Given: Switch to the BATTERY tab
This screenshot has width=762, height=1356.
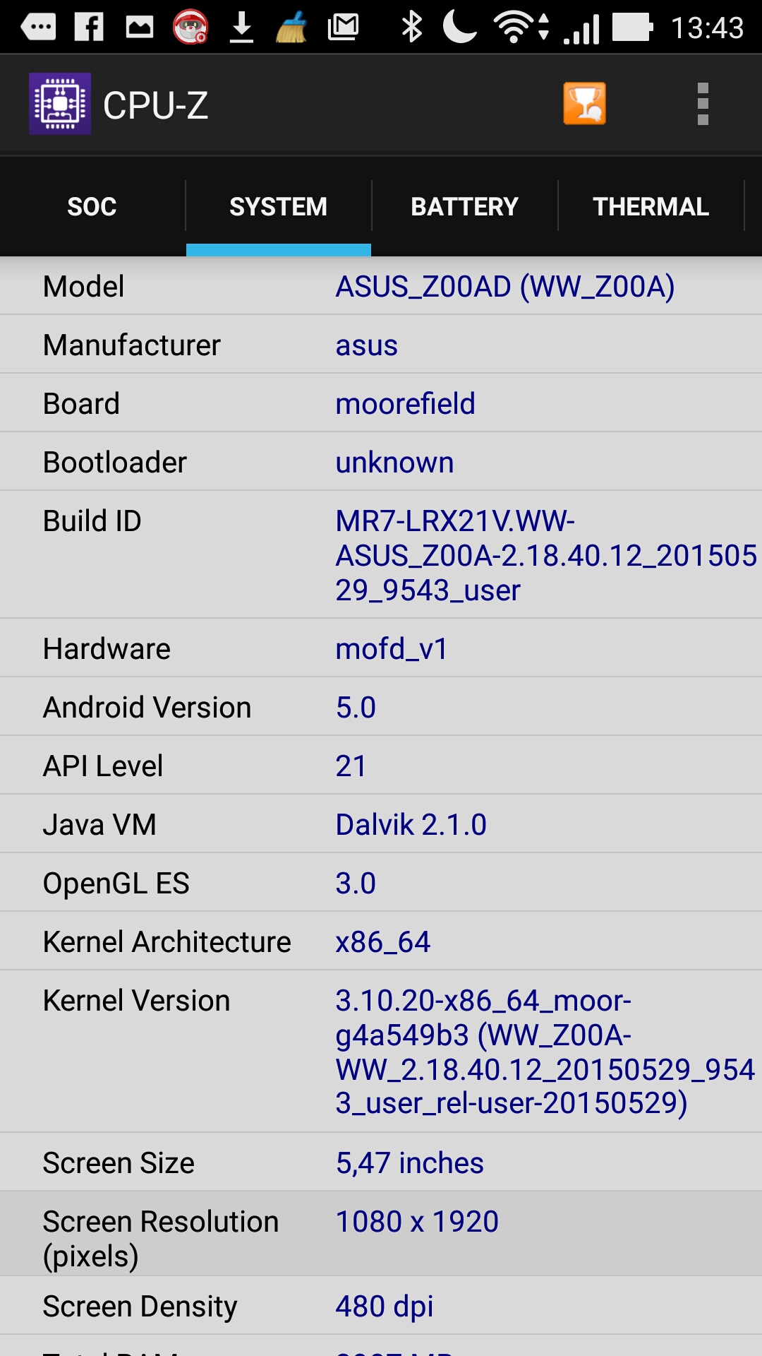Looking at the screenshot, I should coord(465,206).
